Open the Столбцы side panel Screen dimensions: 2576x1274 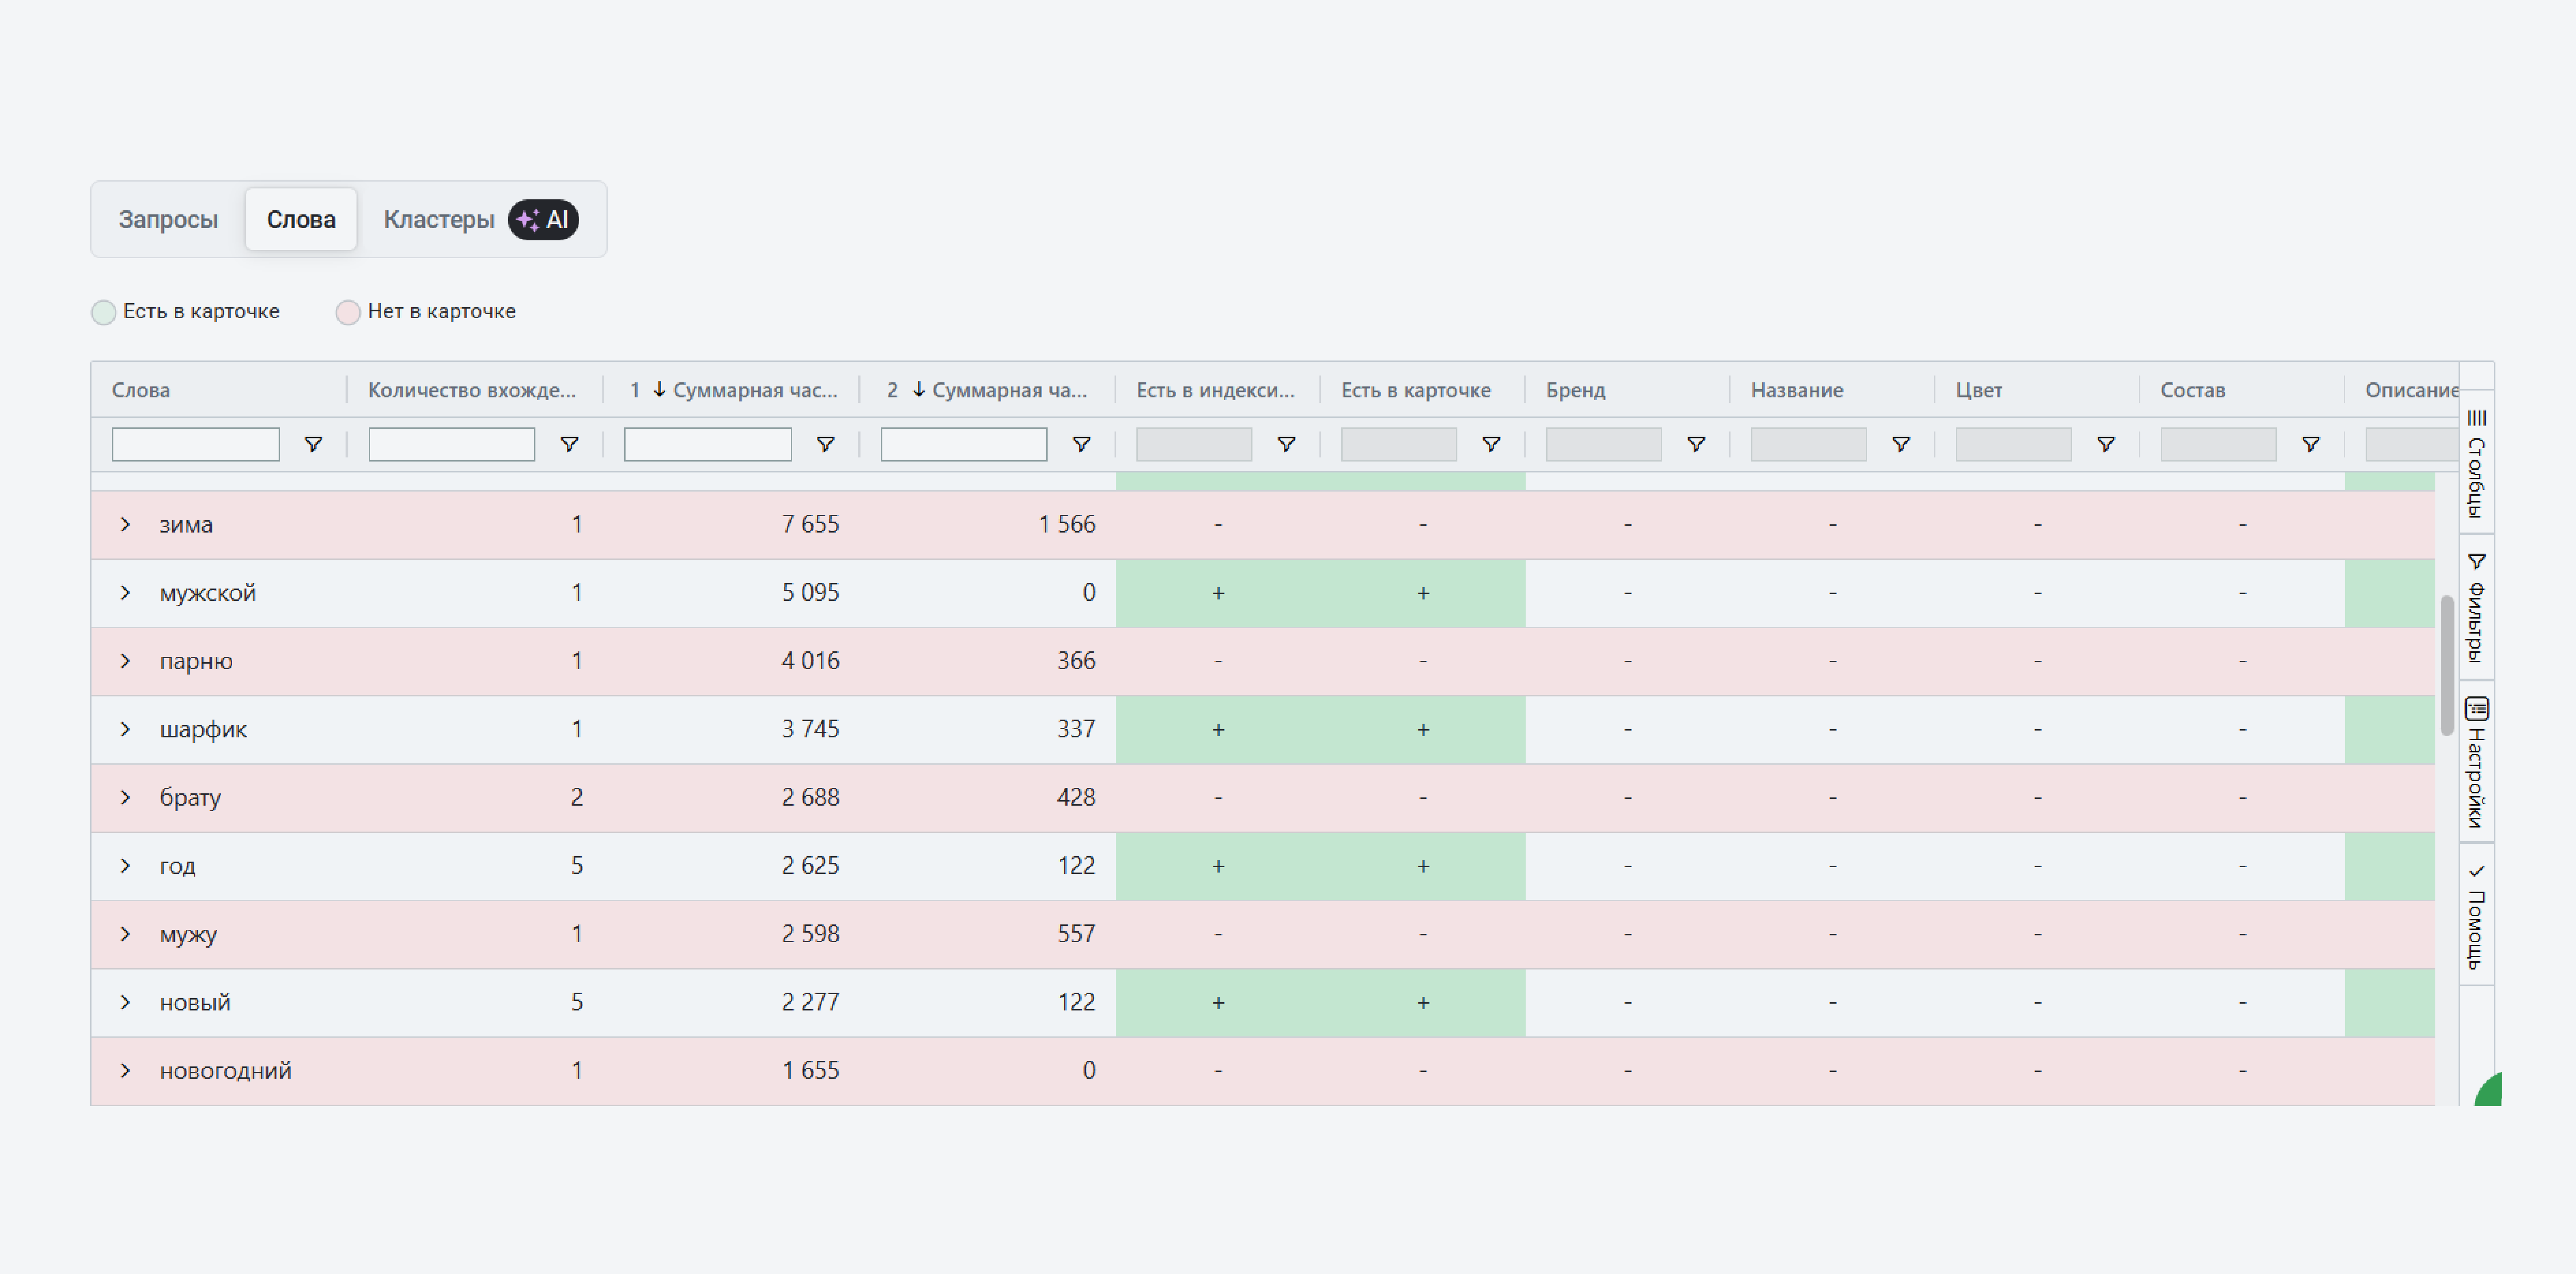pyautogui.click(x=2476, y=463)
